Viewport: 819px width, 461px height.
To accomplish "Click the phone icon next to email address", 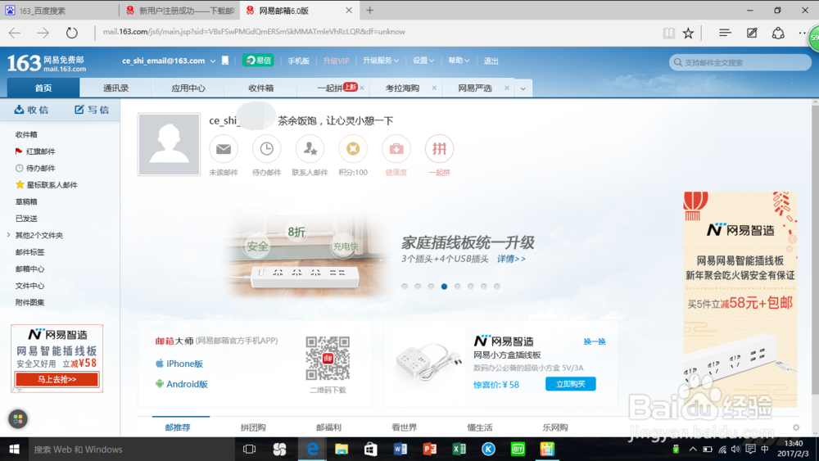I will (225, 61).
